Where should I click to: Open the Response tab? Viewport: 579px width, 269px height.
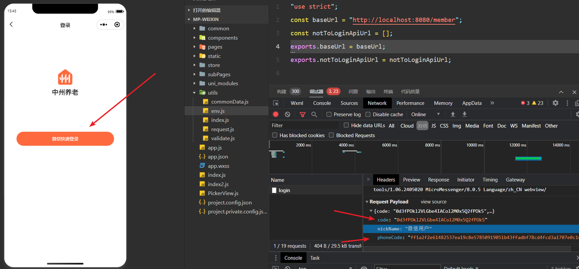439,179
